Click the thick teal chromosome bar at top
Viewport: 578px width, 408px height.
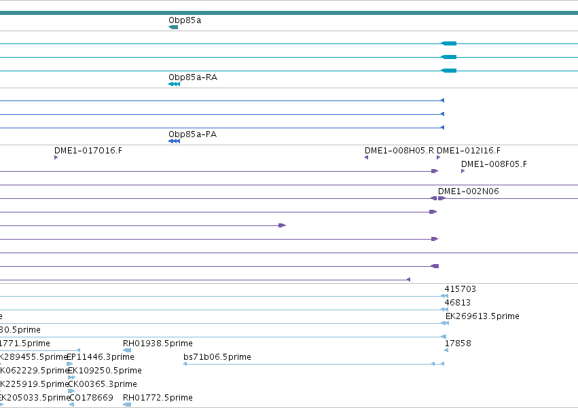289,14
